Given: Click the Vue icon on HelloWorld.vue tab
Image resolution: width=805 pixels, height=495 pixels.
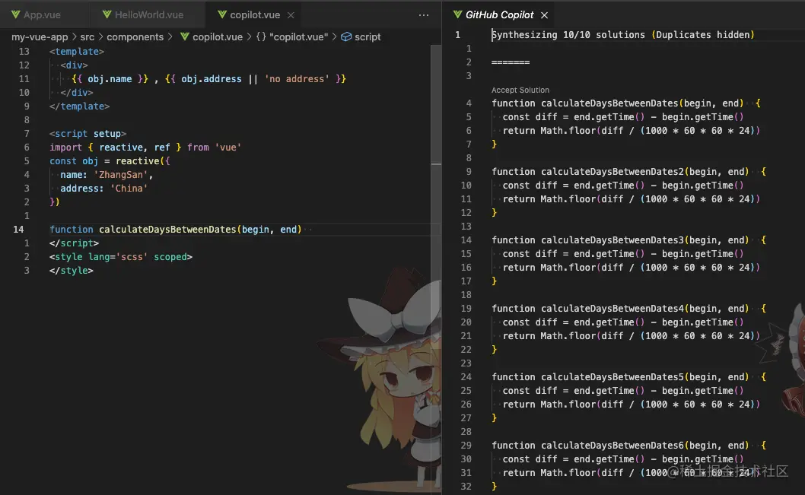Looking at the screenshot, I should coord(107,14).
